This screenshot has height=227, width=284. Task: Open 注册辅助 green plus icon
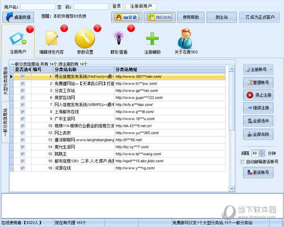click(x=152, y=38)
